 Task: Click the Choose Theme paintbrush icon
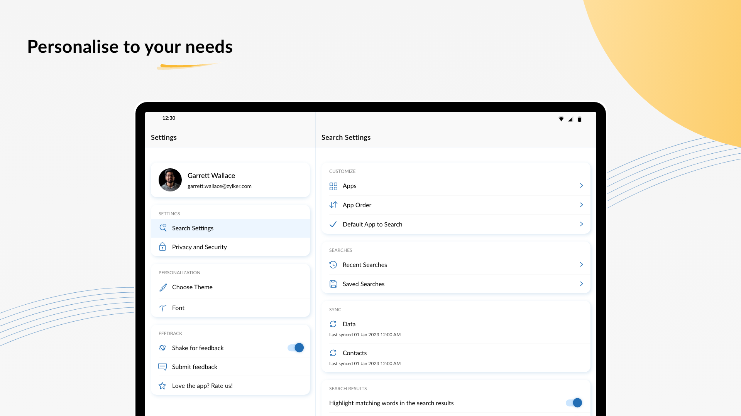pyautogui.click(x=163, y=287)
